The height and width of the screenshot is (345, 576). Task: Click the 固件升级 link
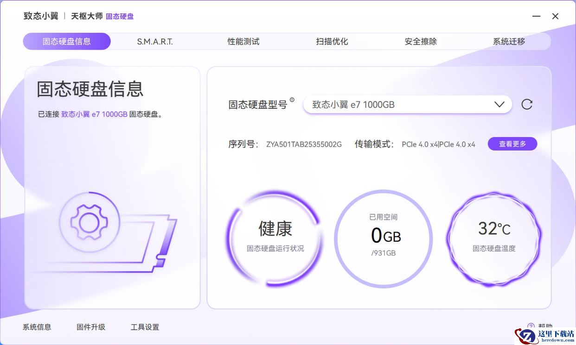91,327
